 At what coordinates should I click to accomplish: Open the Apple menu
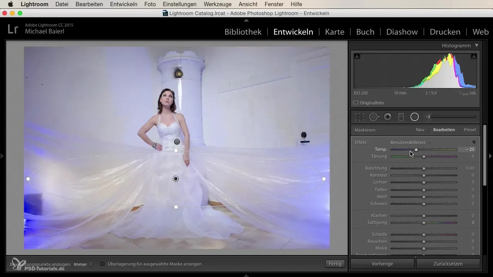[x=10, y=4]
